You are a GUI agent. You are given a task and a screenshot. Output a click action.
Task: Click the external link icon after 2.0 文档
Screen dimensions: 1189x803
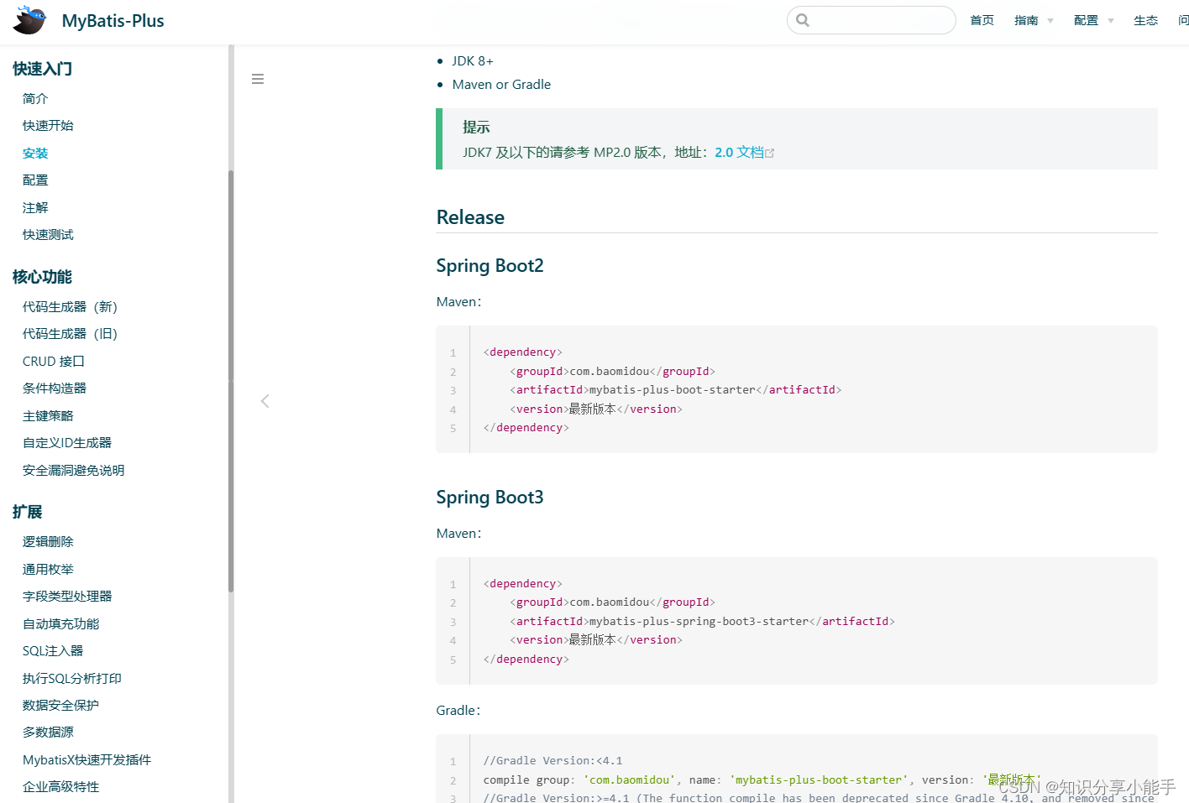(770, 153)
